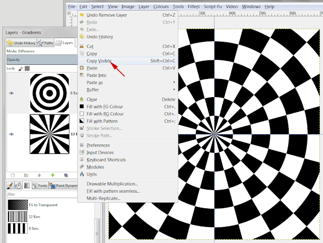Duplicate the layer icon

[66, 176]
